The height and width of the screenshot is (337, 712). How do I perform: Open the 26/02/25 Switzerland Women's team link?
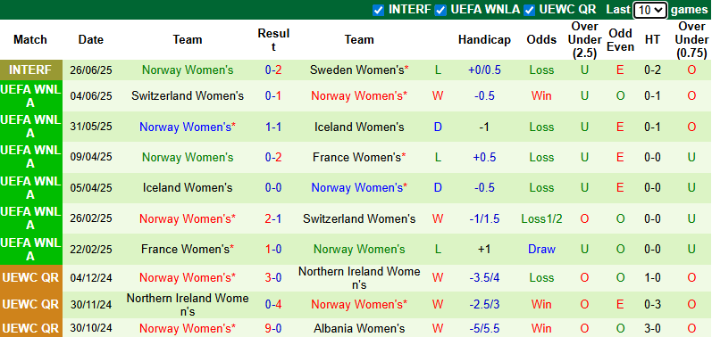click(359, 218)
